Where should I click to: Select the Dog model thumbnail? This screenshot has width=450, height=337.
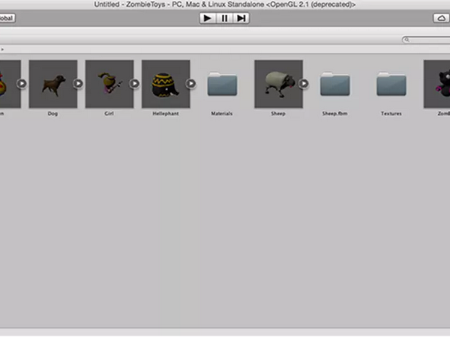tap(53, 84)
